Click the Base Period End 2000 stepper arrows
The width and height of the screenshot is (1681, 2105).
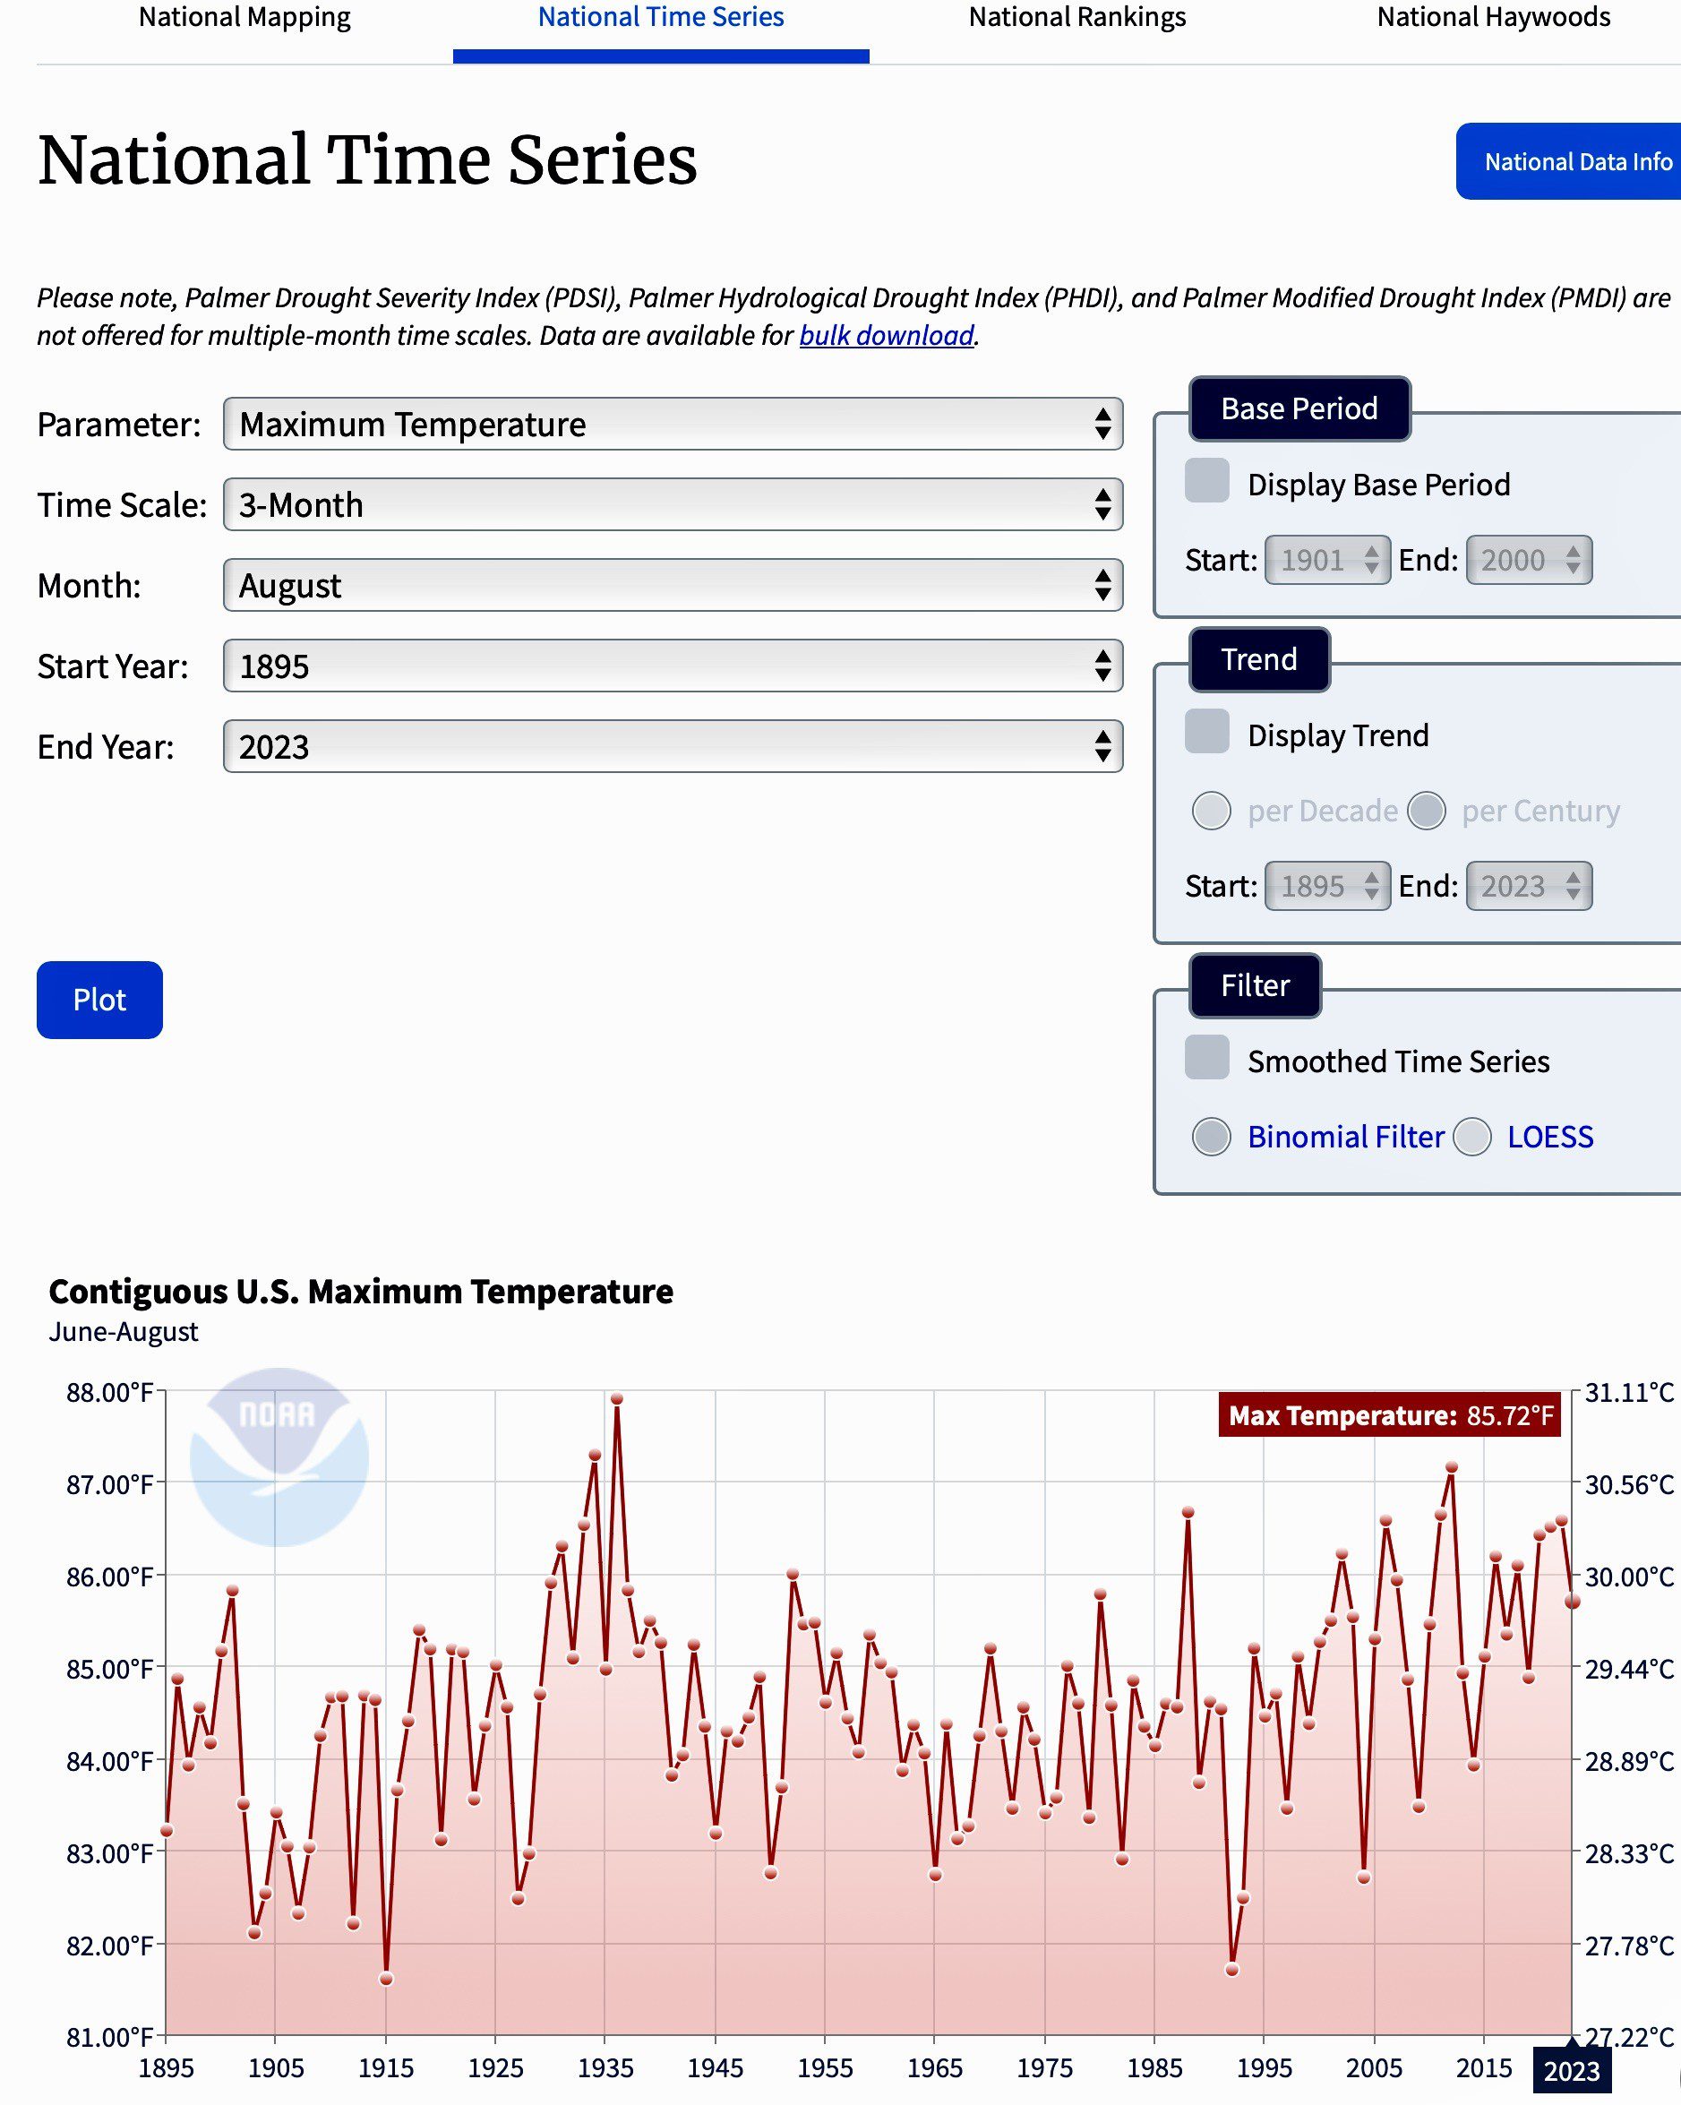point(1573,561)
